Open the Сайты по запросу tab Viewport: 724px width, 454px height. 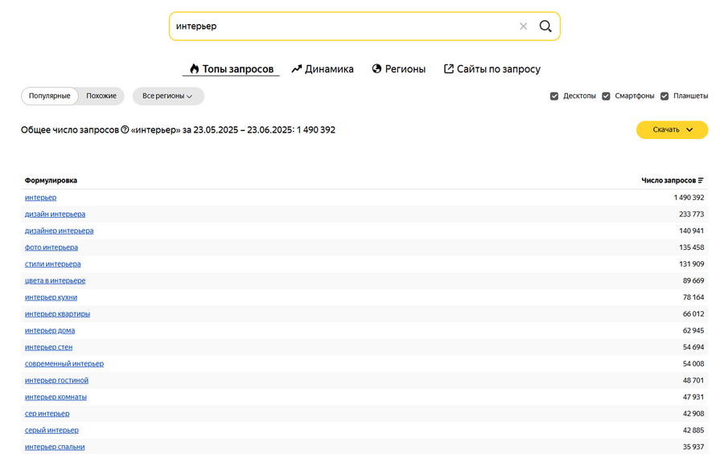tap(492, 69)
